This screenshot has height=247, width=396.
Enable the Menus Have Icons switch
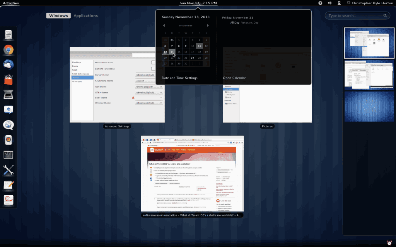click(154, 62)
